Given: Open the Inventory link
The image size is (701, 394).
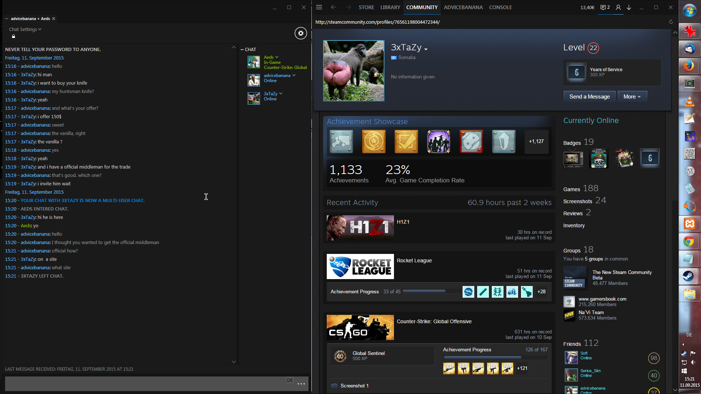Looking at the screenshot, I should click(x=574, y=225).
